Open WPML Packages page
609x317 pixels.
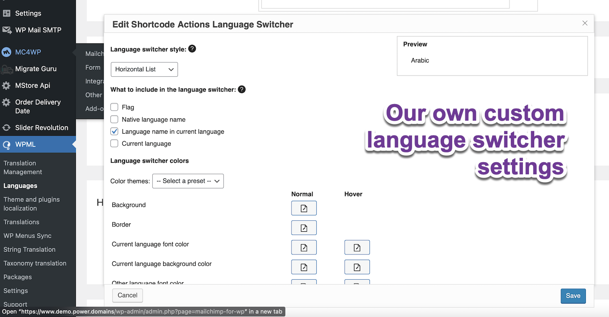tap(17, 277)
